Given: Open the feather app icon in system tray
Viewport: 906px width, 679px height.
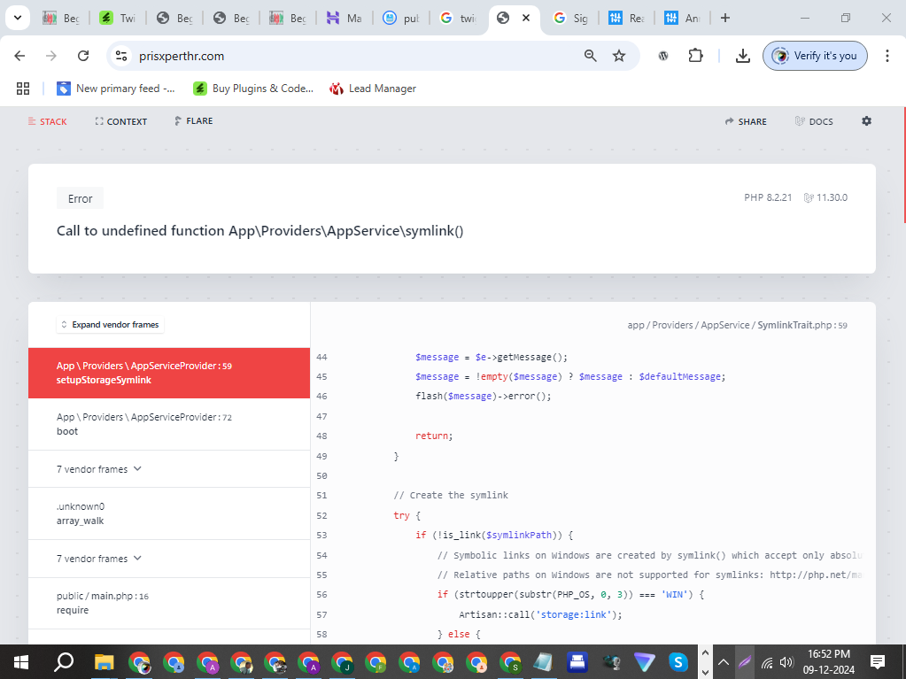Looking at the screenshot, I should [x=745, y=662].
